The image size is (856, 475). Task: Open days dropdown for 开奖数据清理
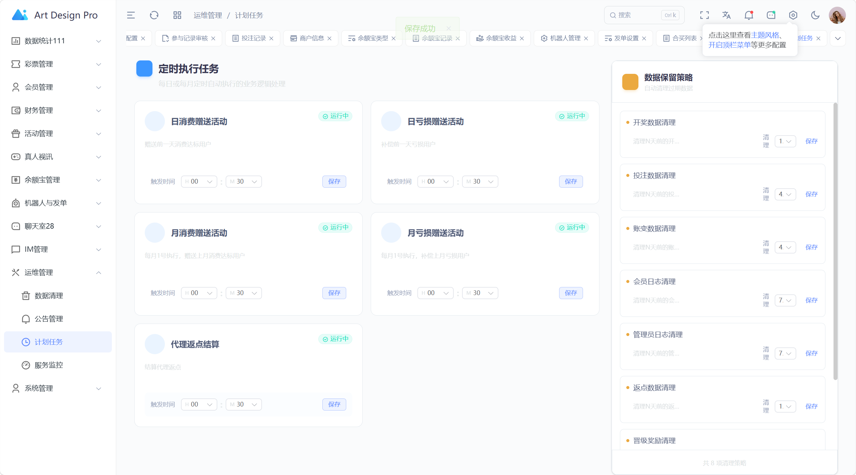pos(785,141)
